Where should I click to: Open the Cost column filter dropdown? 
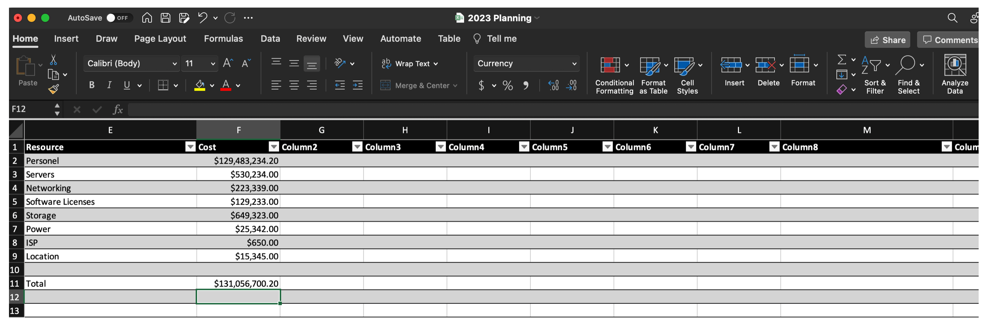point(273,147)
